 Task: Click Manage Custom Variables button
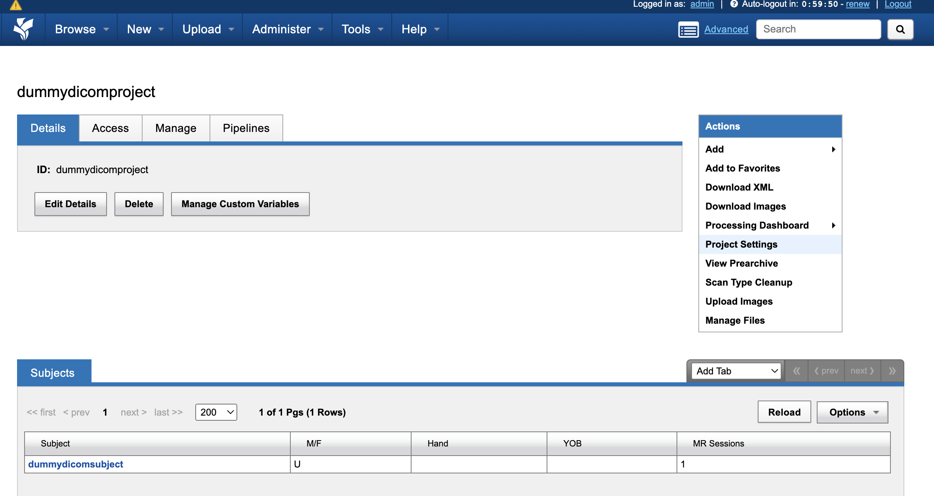coord(240,204)
